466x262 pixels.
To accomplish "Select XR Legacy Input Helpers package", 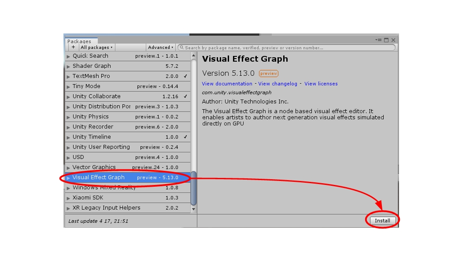I will (128, 208).
